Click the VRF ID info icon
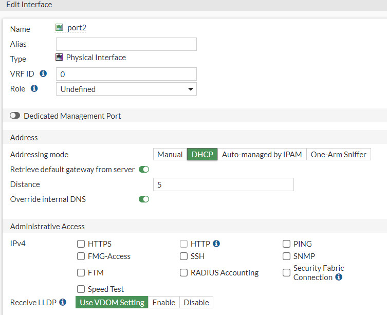The height and width of the screenshot is (315, 387). click(43, 73)
